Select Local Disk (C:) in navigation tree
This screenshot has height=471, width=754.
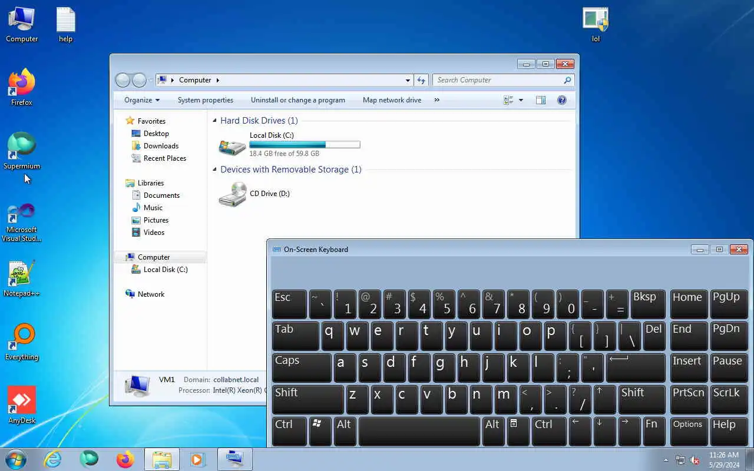point(165,270)
